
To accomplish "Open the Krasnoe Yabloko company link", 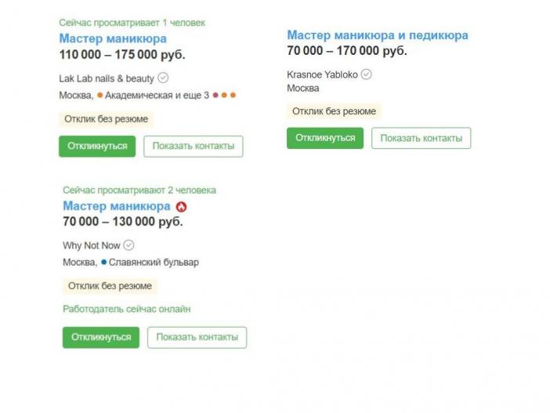I will [x=322, y=74].
